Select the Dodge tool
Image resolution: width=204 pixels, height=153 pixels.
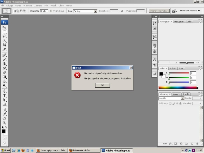coord(4,86)
